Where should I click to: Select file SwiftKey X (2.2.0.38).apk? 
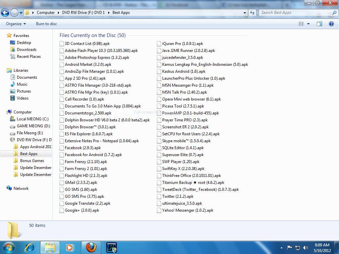(x=181, y=169)
